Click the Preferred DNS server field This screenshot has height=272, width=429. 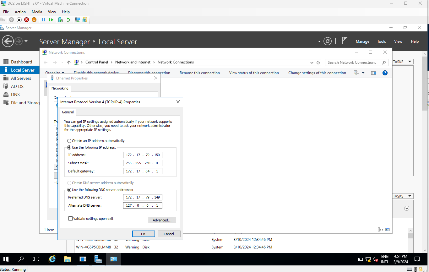[143, 197]
